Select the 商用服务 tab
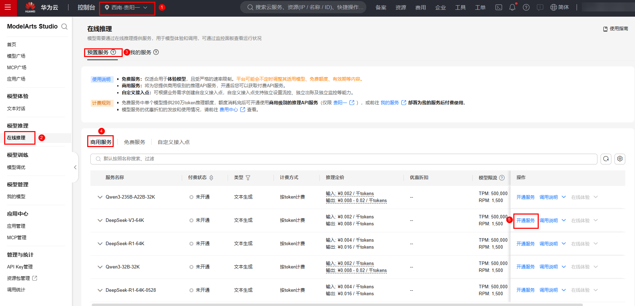Screen dimensions: 635x306 [x=101, y=142]
